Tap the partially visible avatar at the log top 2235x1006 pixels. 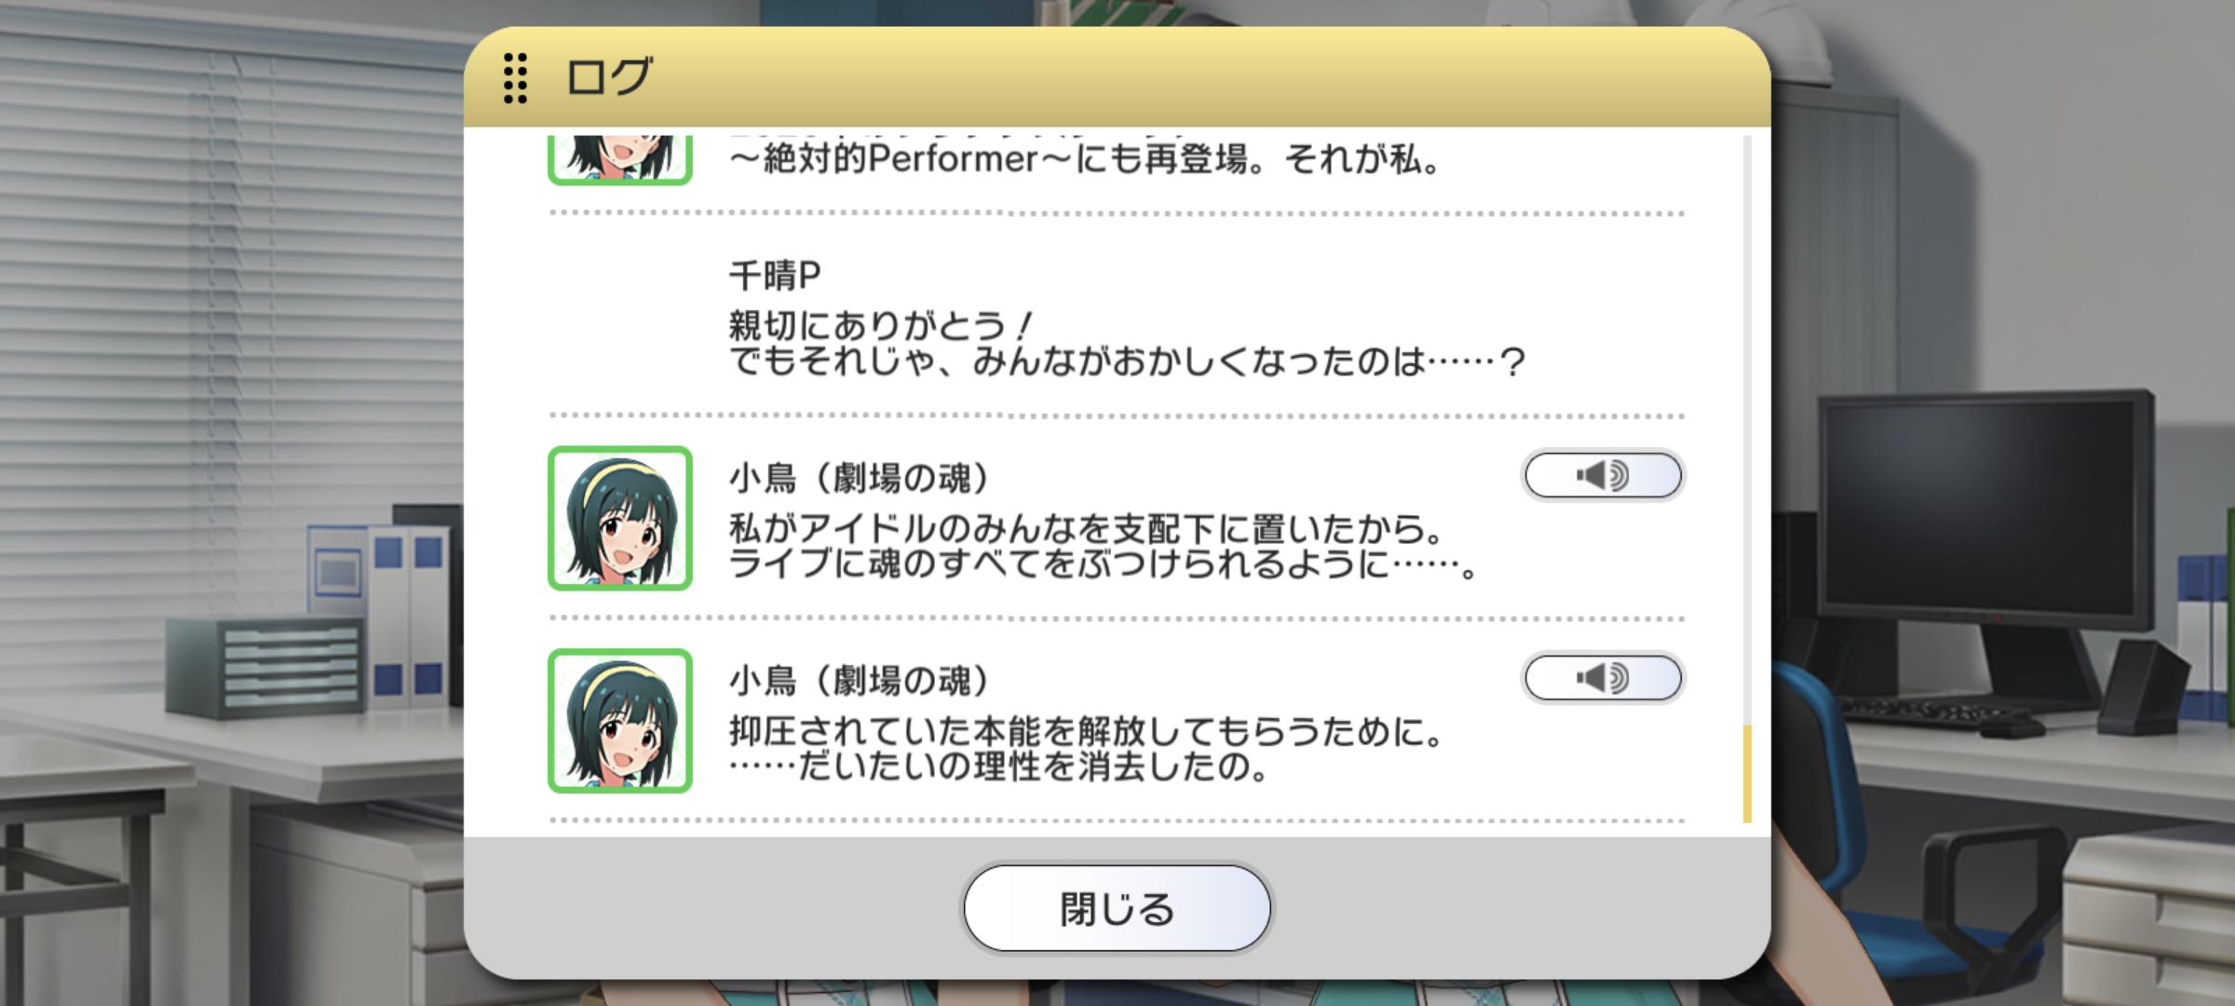[x=620, y=159]
